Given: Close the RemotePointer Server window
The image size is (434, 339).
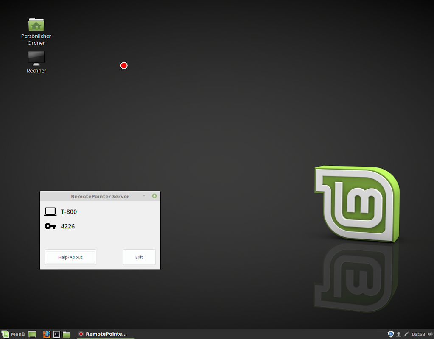Looking at the screenshot, I should 154,196.
